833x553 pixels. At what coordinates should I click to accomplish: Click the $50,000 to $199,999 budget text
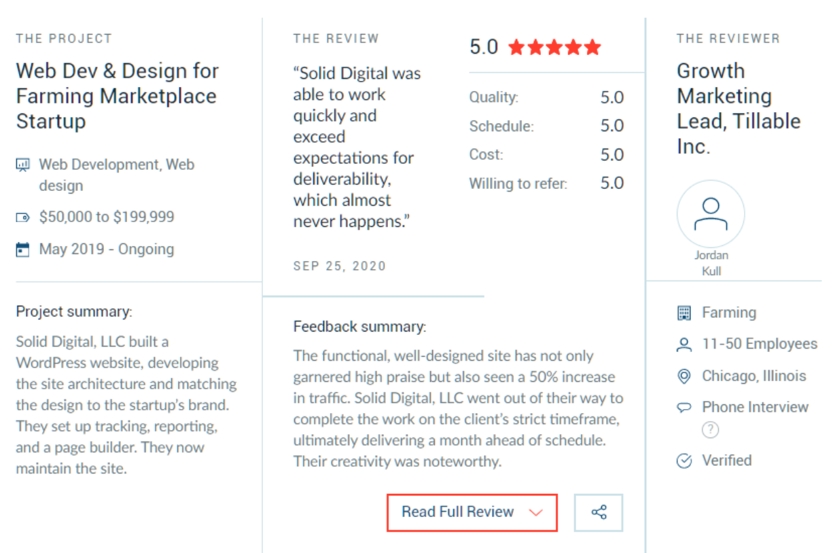(x=107, y=217)
